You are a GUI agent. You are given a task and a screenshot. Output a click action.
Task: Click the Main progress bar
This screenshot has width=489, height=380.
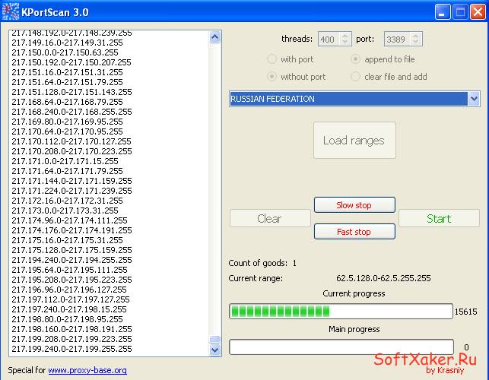pos(341,347)
